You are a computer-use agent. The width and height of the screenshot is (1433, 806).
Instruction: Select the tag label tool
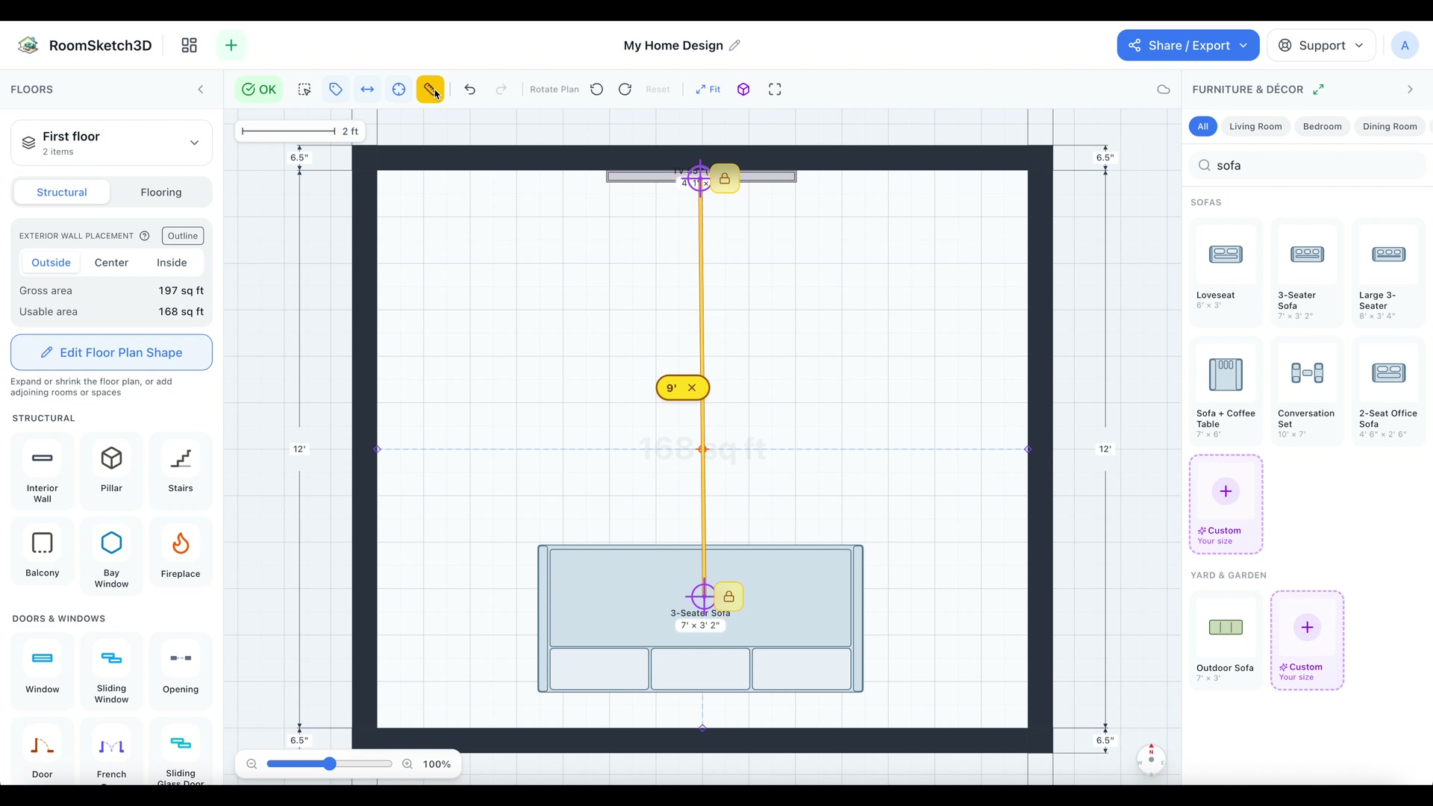(336, 90)
